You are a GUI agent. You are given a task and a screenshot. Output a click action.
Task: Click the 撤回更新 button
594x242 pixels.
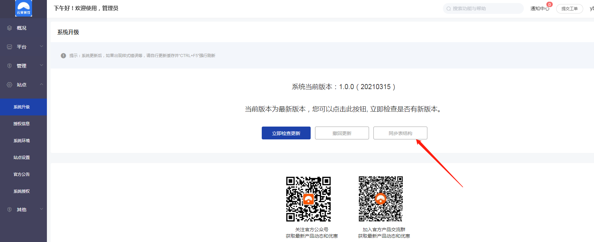click(342, 133)
